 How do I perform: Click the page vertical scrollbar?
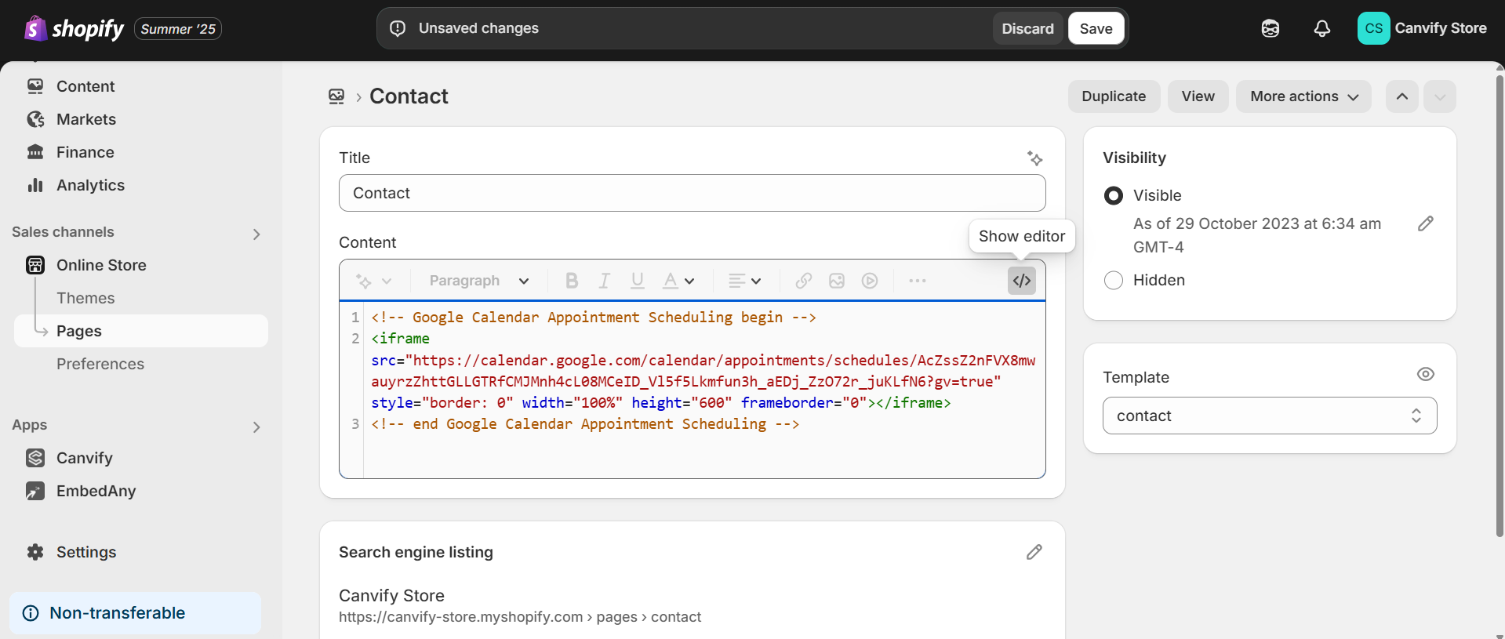coord(1500,306)
